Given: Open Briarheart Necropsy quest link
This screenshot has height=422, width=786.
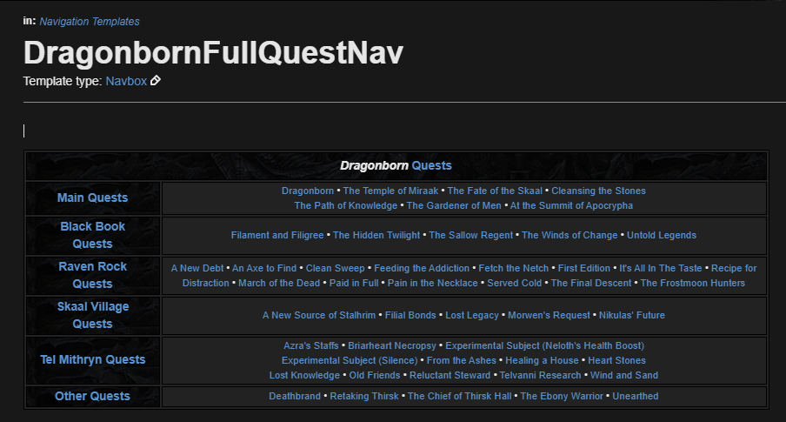Looking at the screenshot, I should [x=392, y=345].
